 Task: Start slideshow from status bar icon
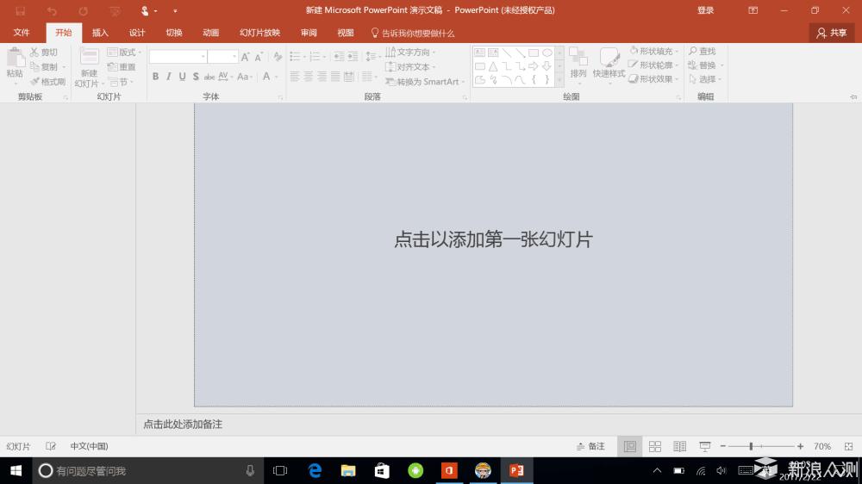click(705, 447)
